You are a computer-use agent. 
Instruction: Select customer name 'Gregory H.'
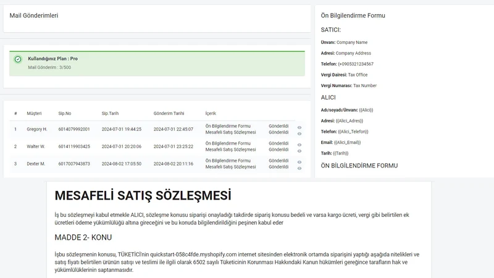point(37,129)
